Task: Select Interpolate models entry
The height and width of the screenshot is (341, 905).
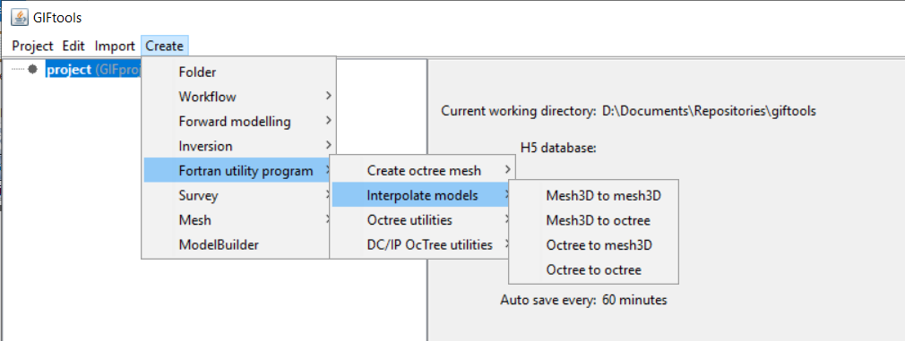Action: click(420, 196)
